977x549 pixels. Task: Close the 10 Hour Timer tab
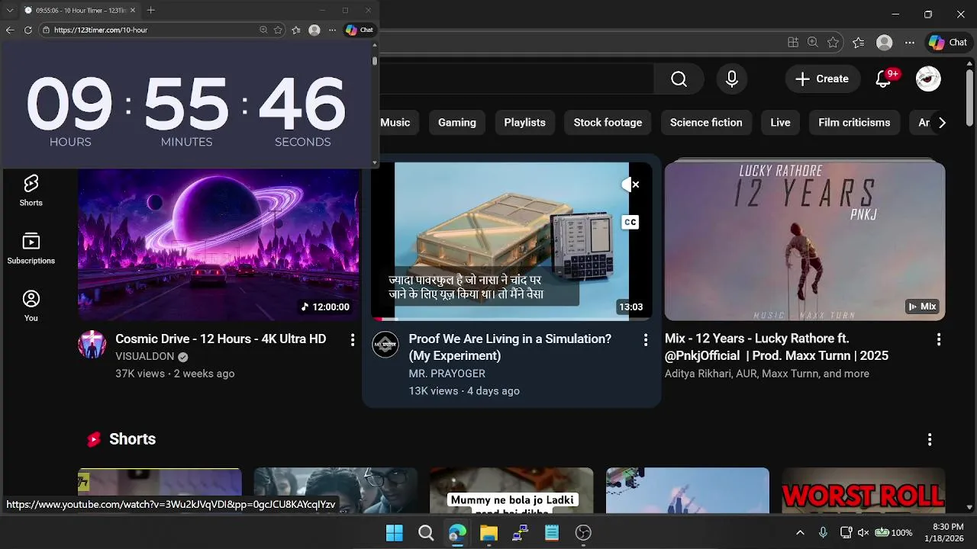tap(133, 10)
